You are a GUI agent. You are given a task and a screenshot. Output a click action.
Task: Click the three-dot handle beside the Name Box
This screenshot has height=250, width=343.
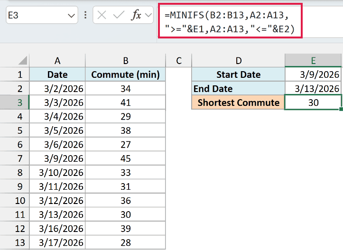85,15
